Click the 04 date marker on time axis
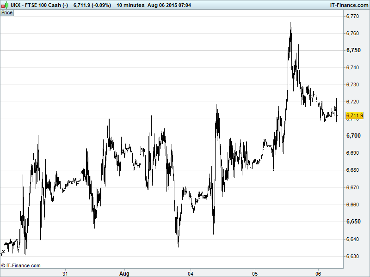 click(191, 273)
